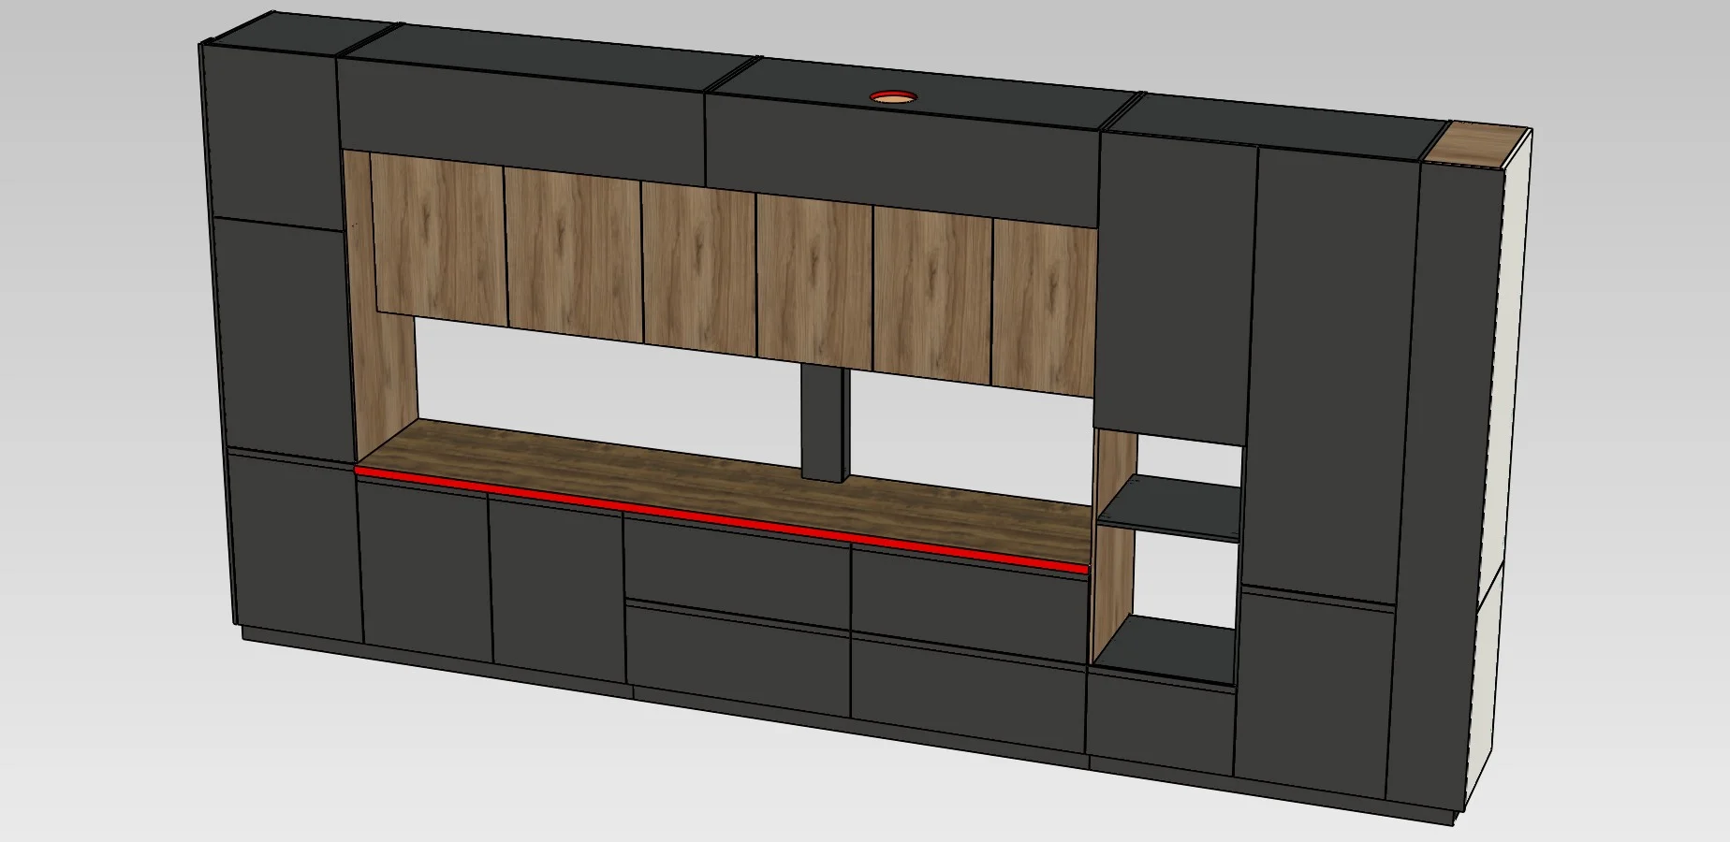
Task: Click the dark flap door containing the hole
Action: (902, 159)
